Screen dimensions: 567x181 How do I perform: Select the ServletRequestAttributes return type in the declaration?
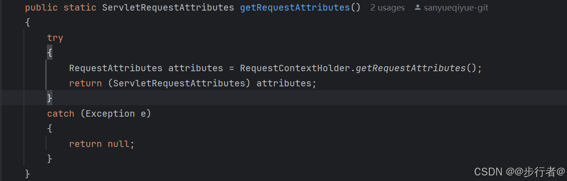coord(168,8)
